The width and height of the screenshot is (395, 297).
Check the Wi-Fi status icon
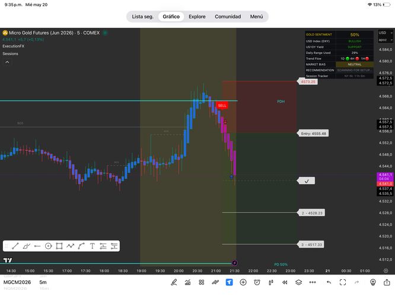point(370,5)
